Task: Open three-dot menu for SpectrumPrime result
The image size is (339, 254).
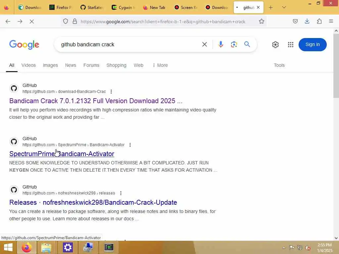Action: point(130,145)
